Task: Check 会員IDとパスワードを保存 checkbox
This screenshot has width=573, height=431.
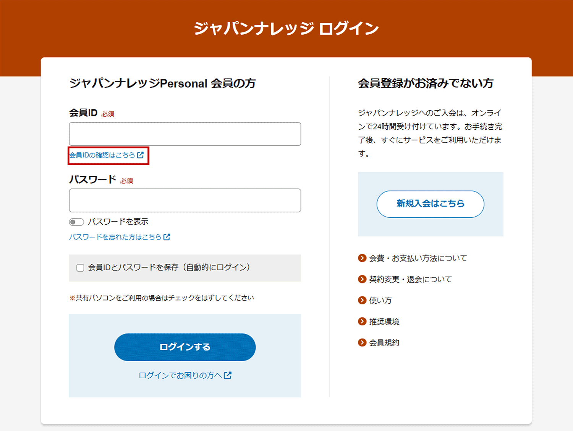Action: (x=80, y=268)
